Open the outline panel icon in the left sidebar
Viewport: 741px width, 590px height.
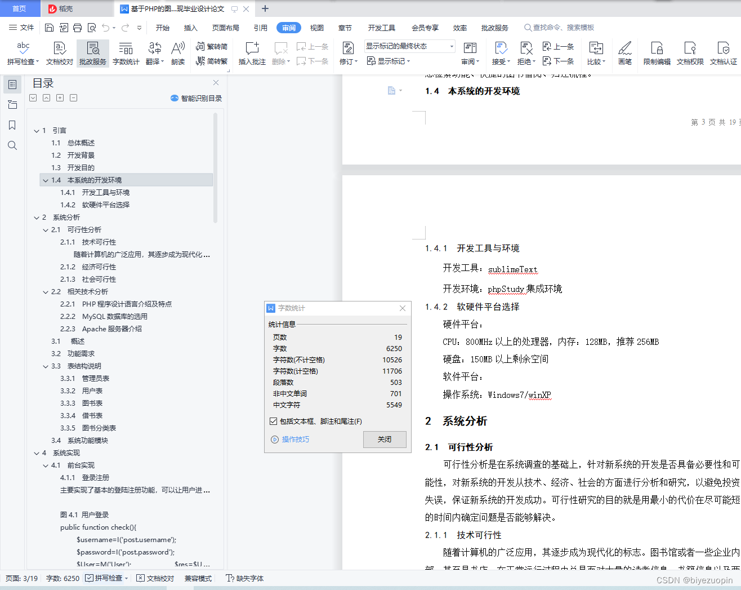[12, 85]
